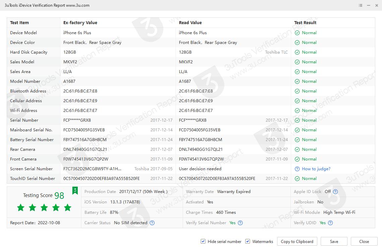Click the Serial Number Normal check icon
This screenshot has width=382, height=251.
tap(297, 120)
